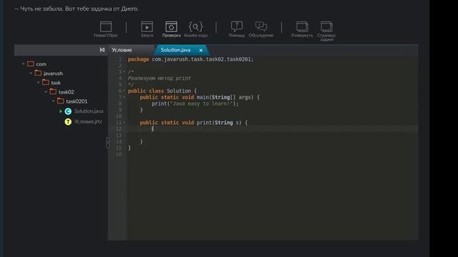Open the Помощь help icon
The image size is (458, 257).
237,26
